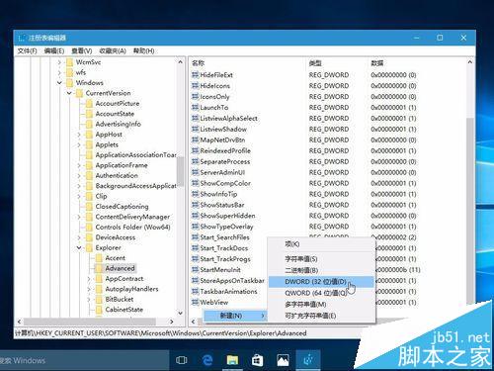Image resolution: width=494 pixels, height=371 pixels.
Task: Choose 二进制值(B) in the submenu
Action: point(321,270)
